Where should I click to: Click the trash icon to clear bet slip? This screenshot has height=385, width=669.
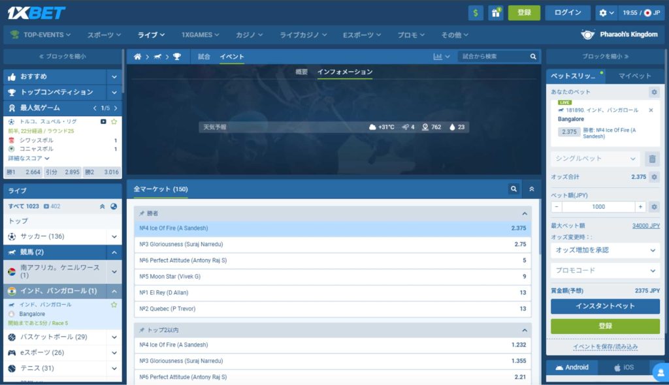(651, 159)
